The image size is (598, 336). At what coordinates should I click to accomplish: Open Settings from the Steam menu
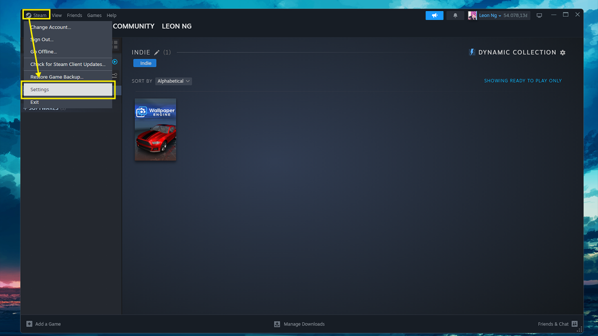point(68,90)
